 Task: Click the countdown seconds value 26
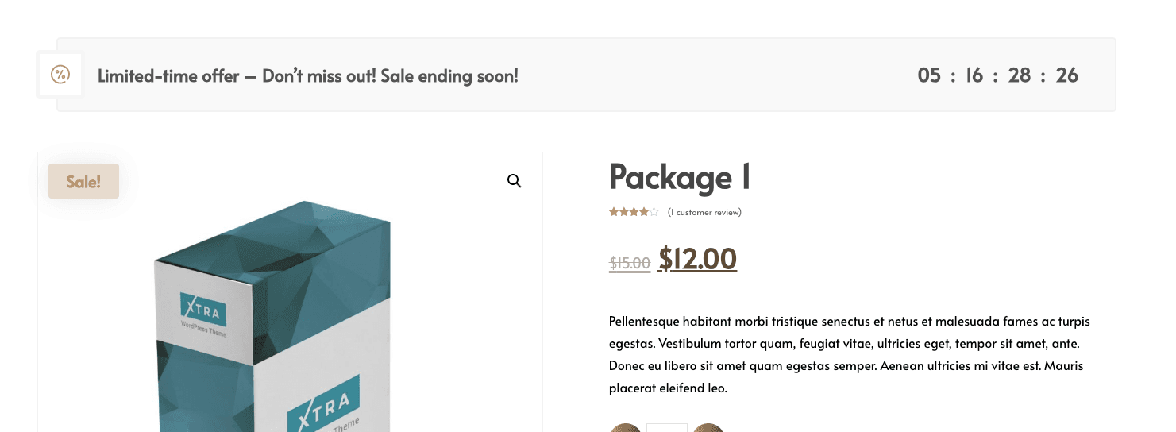coord(1067,75)
